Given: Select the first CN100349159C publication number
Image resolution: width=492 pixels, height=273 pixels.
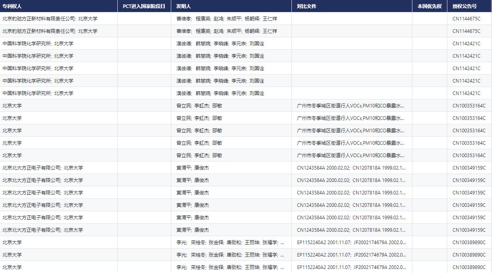Looking at the screenshot, I should tap(469, 168).
